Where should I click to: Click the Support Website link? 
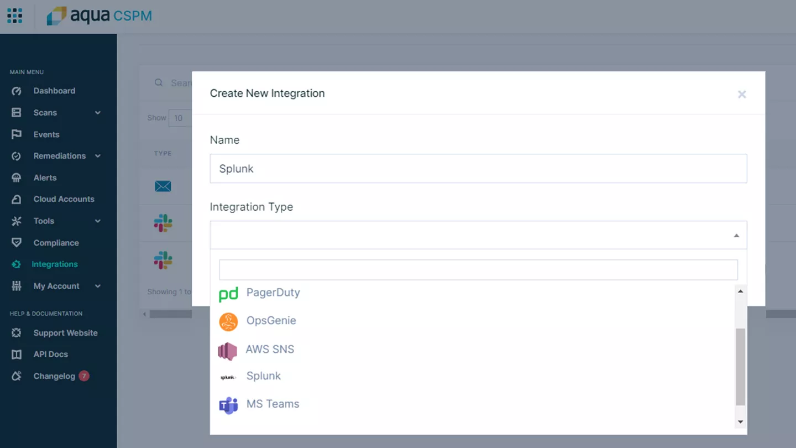point(65,332)
